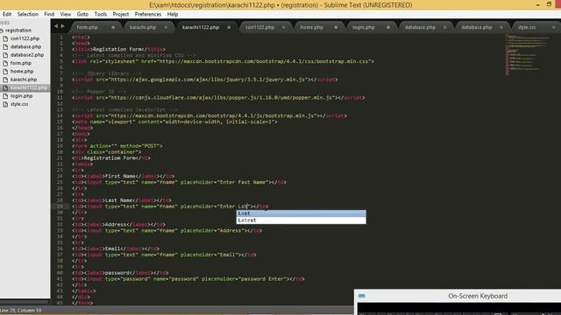Minimize the Sublime Text window

point(537,5)
